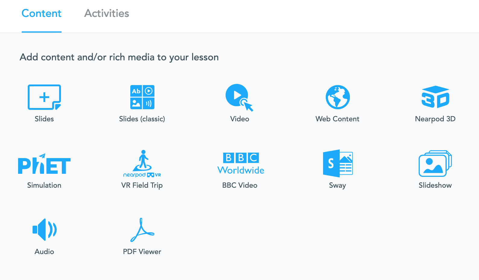Open BBC Worldwide video option
Screen dimensions: 479x280
click(241, 163)
